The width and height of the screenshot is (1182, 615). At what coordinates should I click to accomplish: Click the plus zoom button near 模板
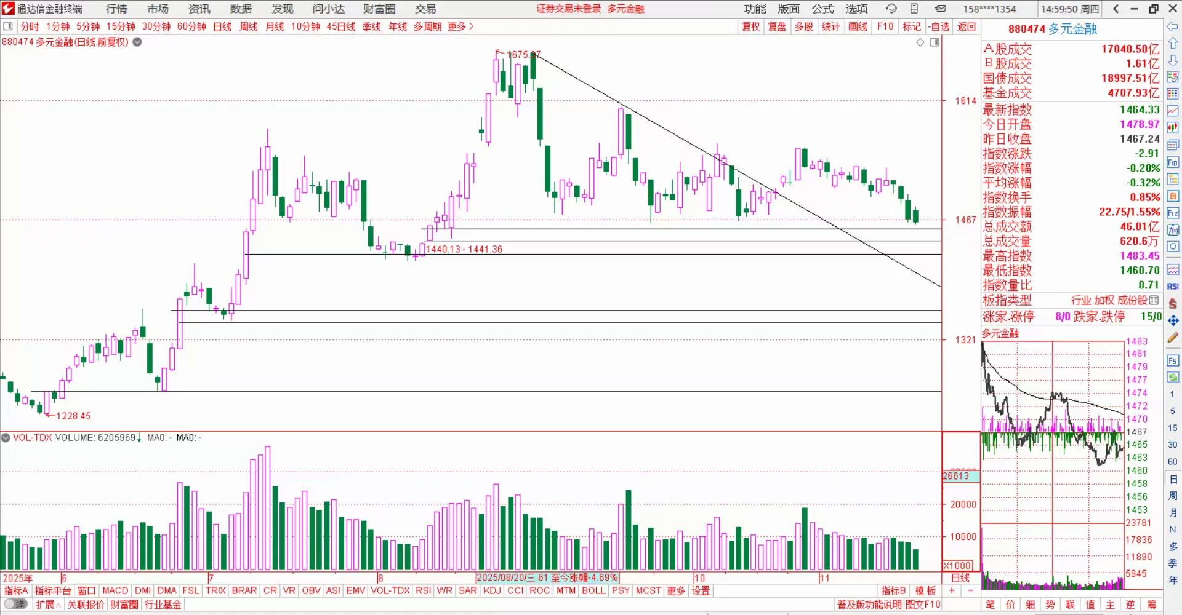(x=952, y=590)
